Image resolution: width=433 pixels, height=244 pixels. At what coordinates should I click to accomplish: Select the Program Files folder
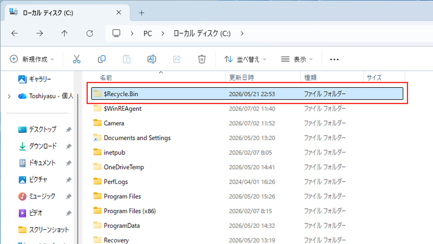(x=247, y=196)
